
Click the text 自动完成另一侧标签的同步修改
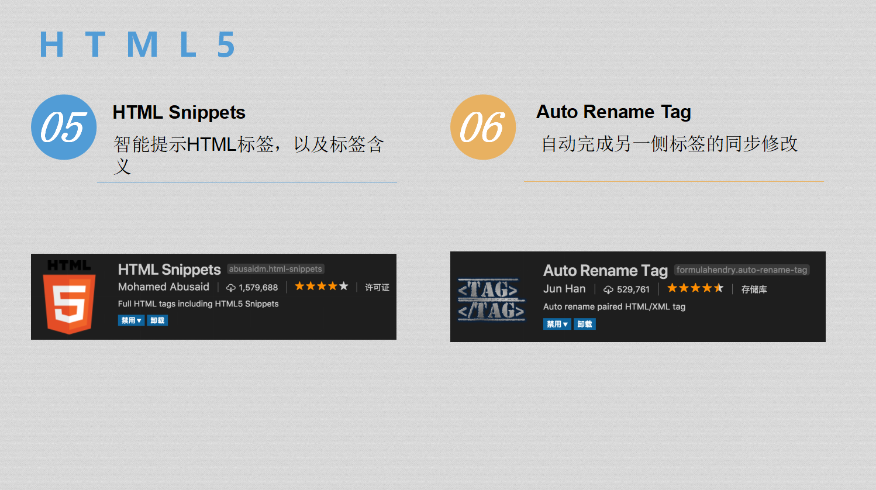coord(670,144)
